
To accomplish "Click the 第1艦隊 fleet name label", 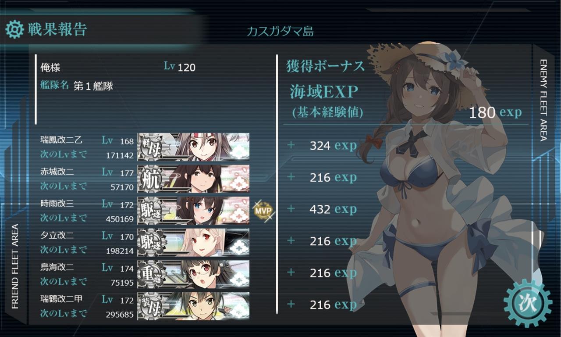I will [x=93, y=86].
